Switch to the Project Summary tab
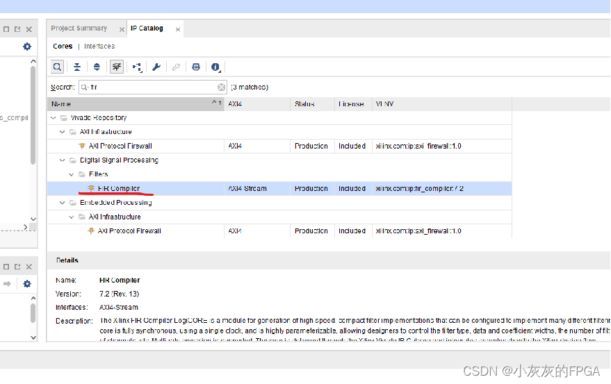Image resolution: width=611 pixels, height=384 pixels. pos(79,28)
